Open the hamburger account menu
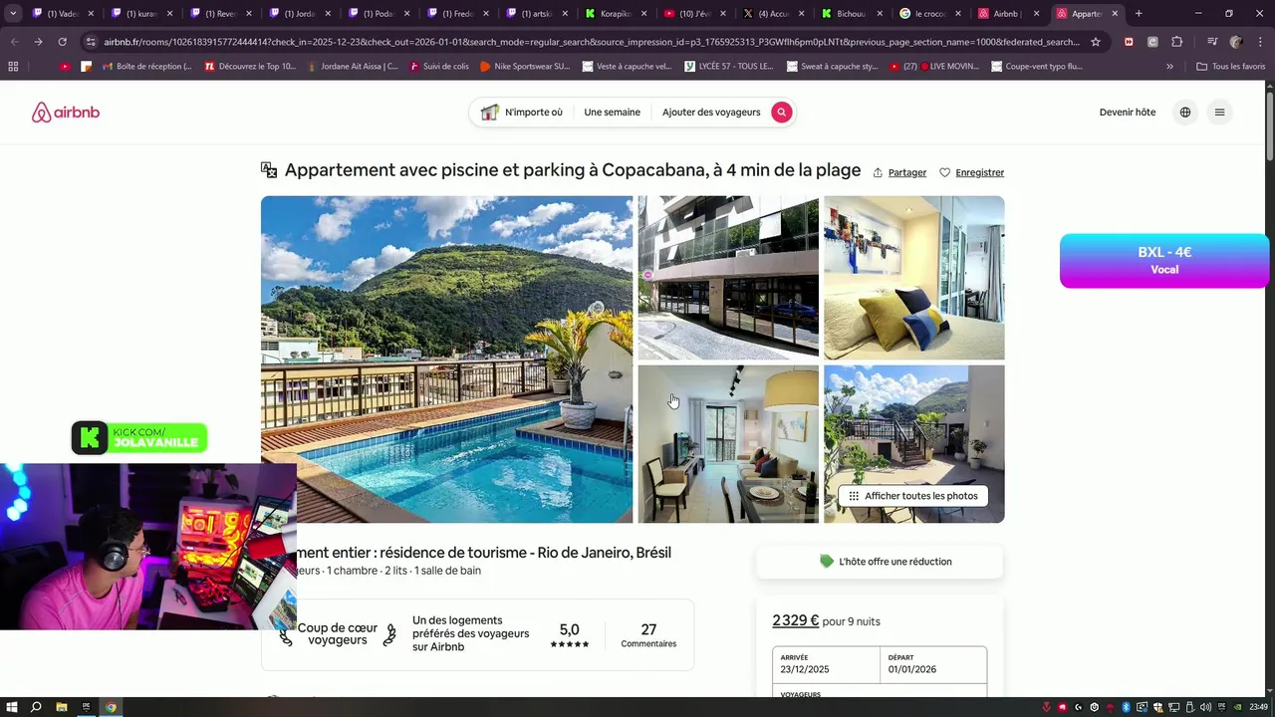1275x717 pixels. [x=1219, y=113]
